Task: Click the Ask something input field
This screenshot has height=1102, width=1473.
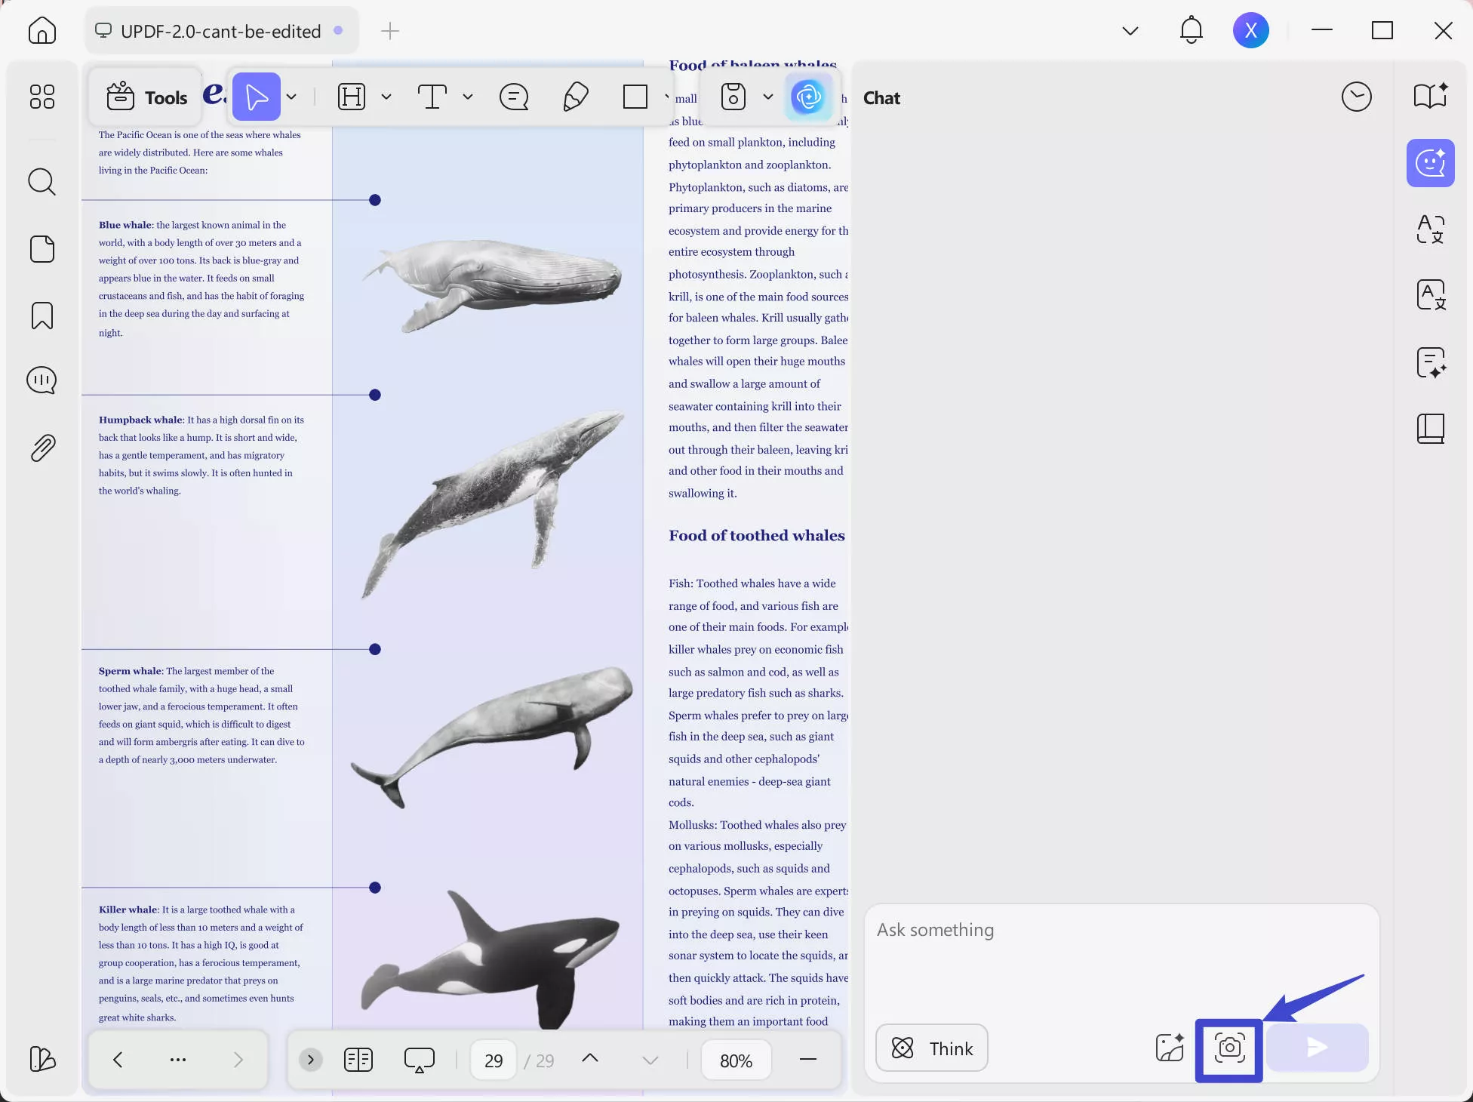Action: pos(1121,951)
